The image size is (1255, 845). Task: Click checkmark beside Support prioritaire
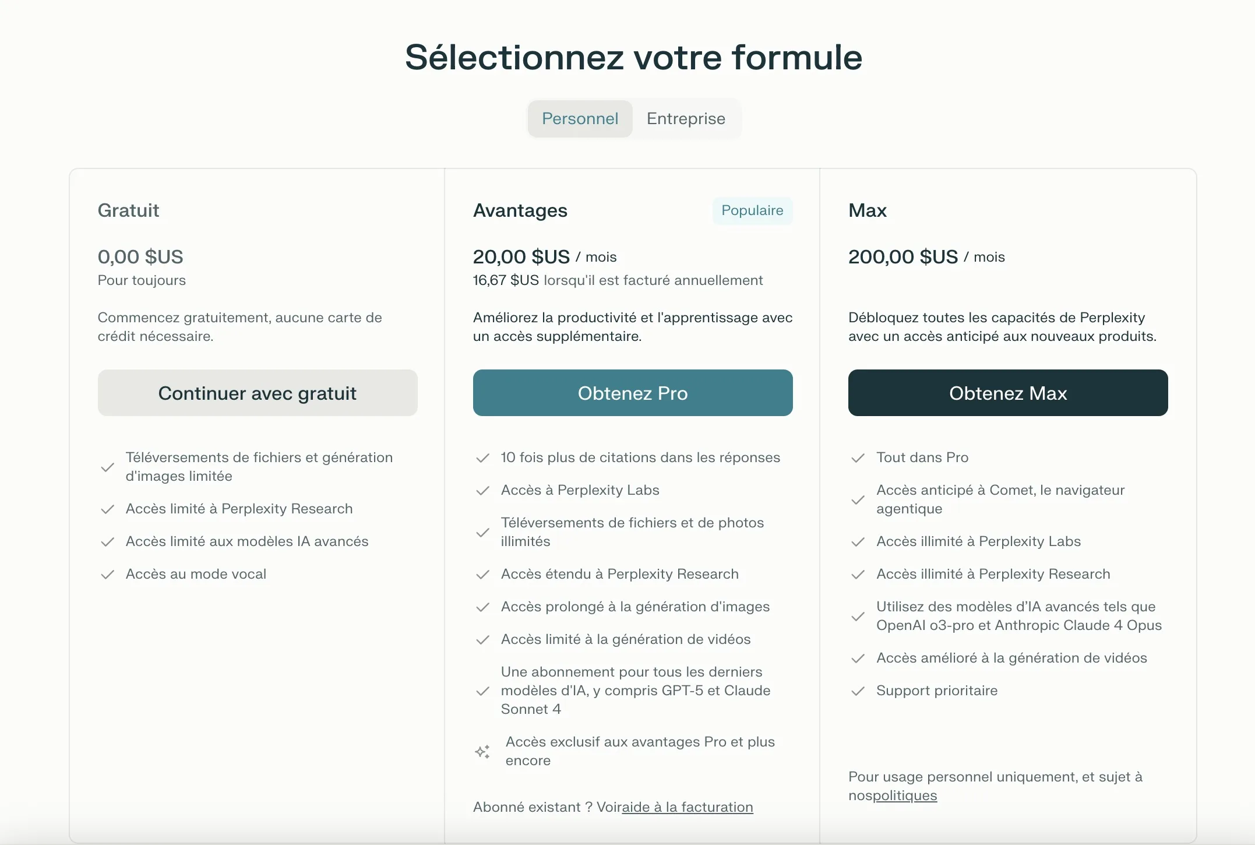pyautogui.click(x=858, y=691)
